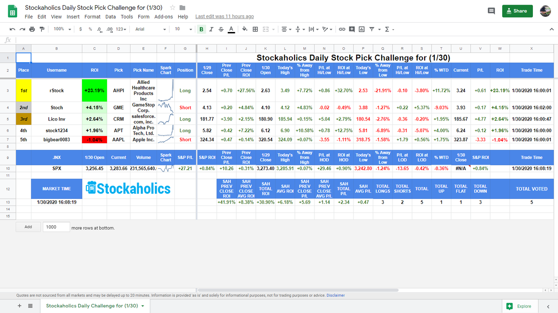558x313 pixels.
Task: Open text rotation dropdown
Action: click(327, 29)
